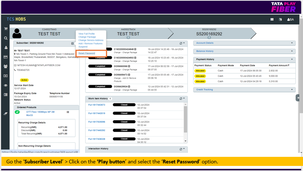This screenshot has height=171, width=303.
Task: Click the yellow Active status badge
Action: tap(24, 80)
